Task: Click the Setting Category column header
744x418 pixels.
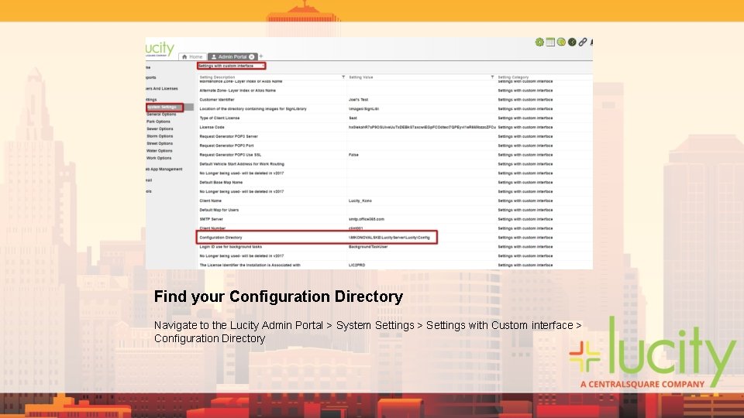Action: click(513, 77)
